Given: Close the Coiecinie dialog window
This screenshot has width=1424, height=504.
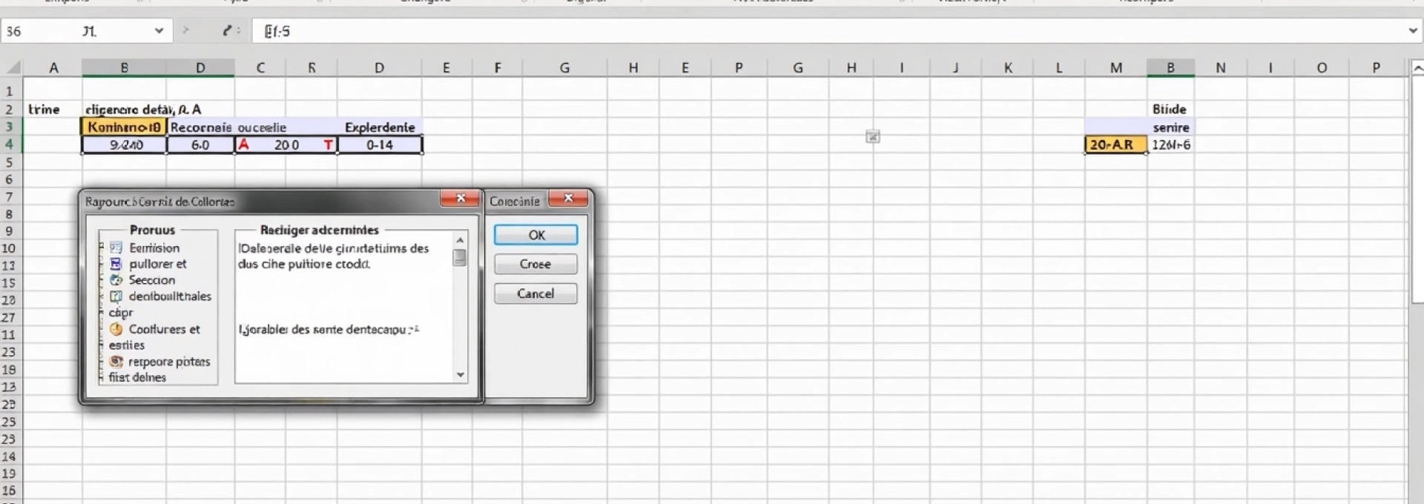Looking at the screenshot, I should point(569,199).
